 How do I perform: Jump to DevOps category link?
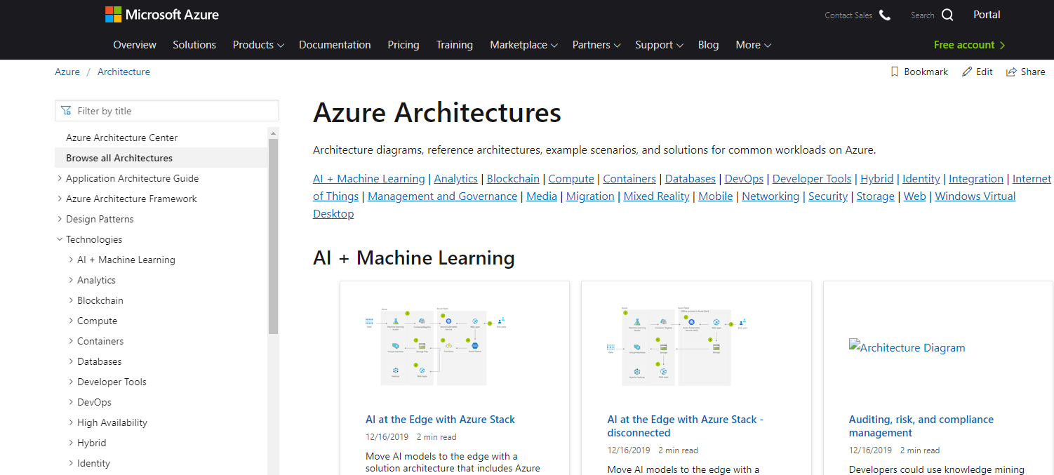click(x=744, y=179)
